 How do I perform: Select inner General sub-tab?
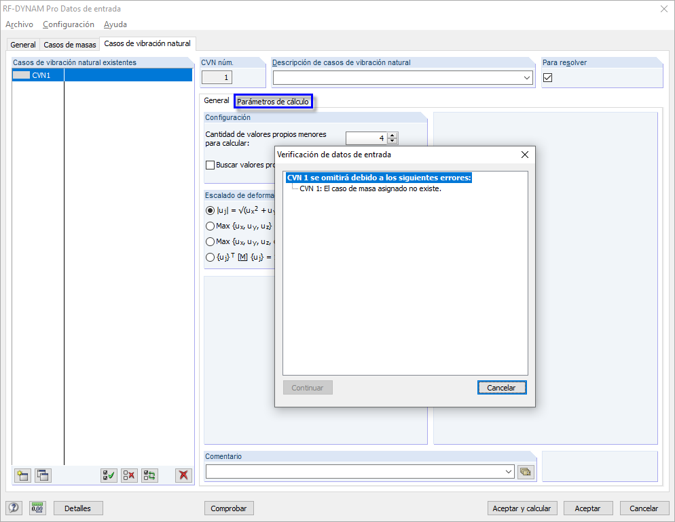click(217, 100)
